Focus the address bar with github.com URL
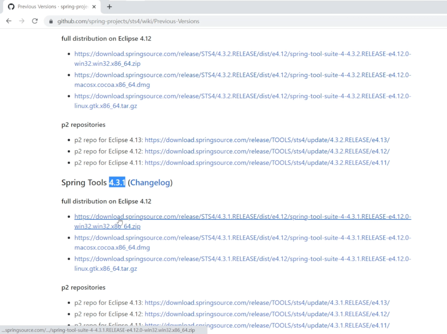The height and width of the screenshot is (334, 447). pos(246,21)
